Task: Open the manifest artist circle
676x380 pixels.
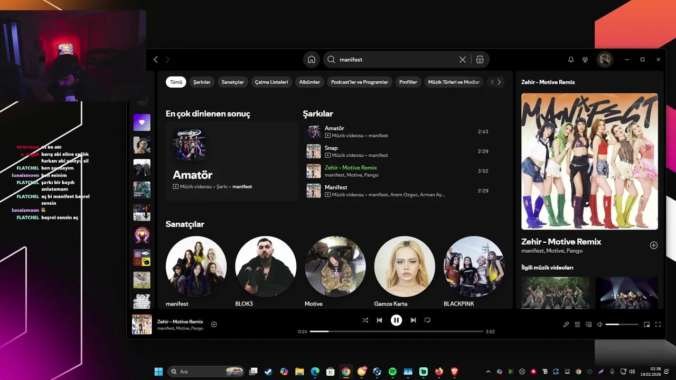Action: [196, 267]
